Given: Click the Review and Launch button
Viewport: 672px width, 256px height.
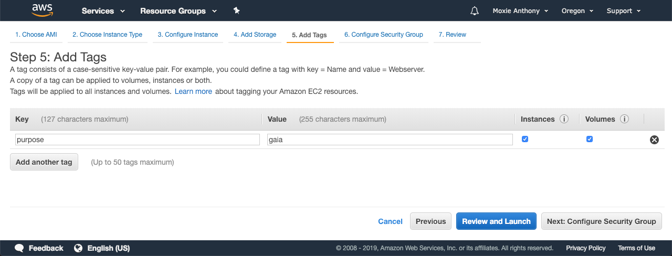Looking at the screenshot, I should 496,221.
